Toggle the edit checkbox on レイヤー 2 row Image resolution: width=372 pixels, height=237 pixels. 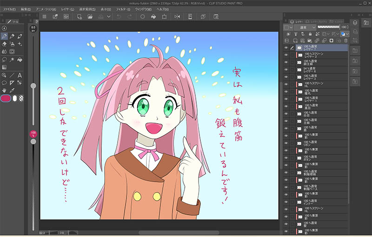[292, 55]
